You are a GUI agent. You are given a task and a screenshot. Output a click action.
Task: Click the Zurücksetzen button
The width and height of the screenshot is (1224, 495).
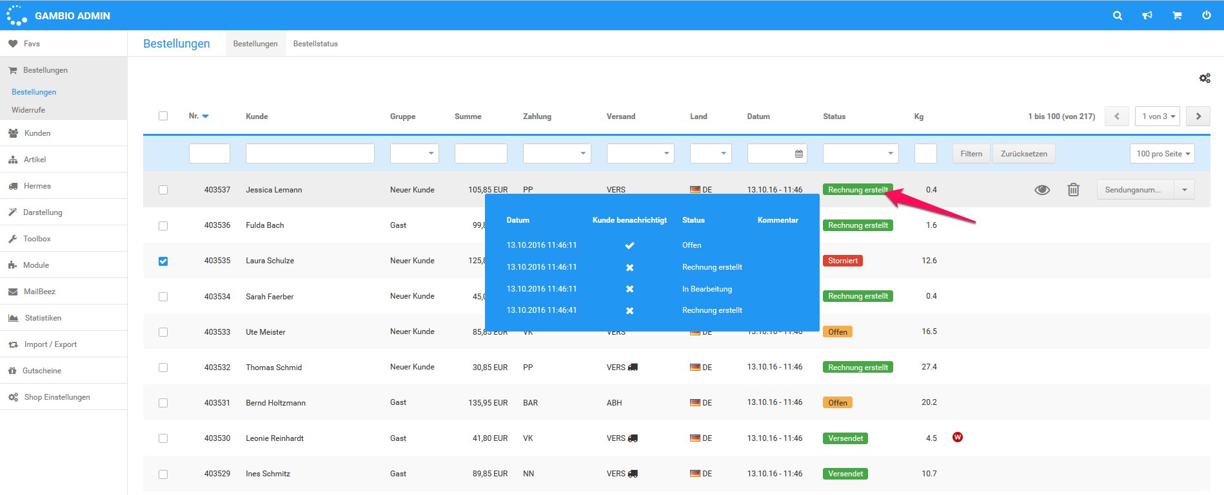point(1023,154)
